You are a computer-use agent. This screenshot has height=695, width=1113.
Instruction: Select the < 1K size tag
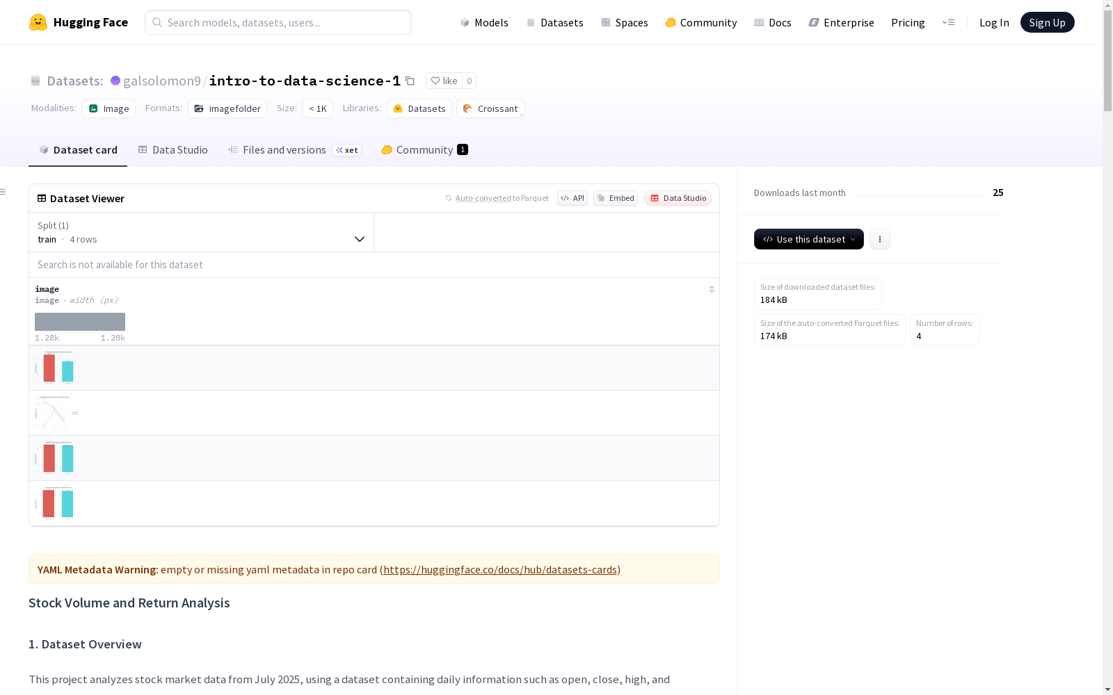pos(318,108)
